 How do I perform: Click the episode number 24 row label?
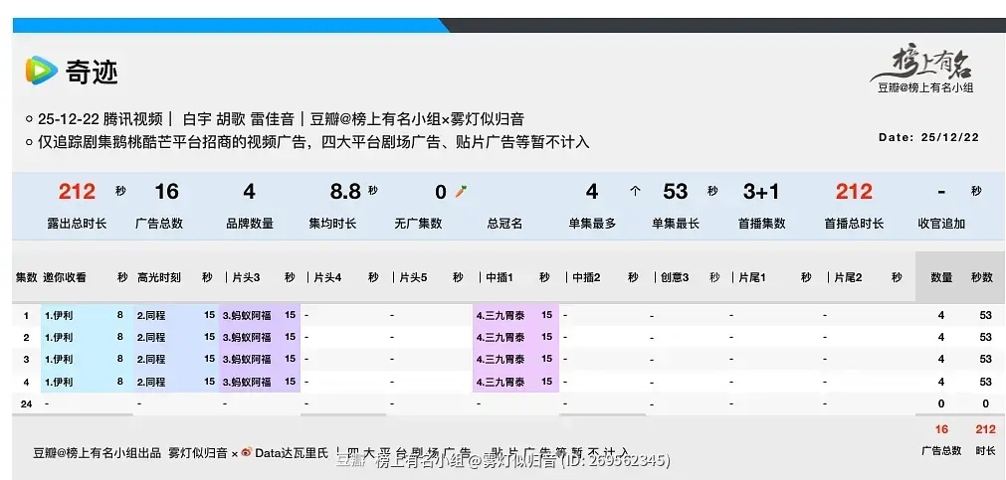(x=26, y=403)
